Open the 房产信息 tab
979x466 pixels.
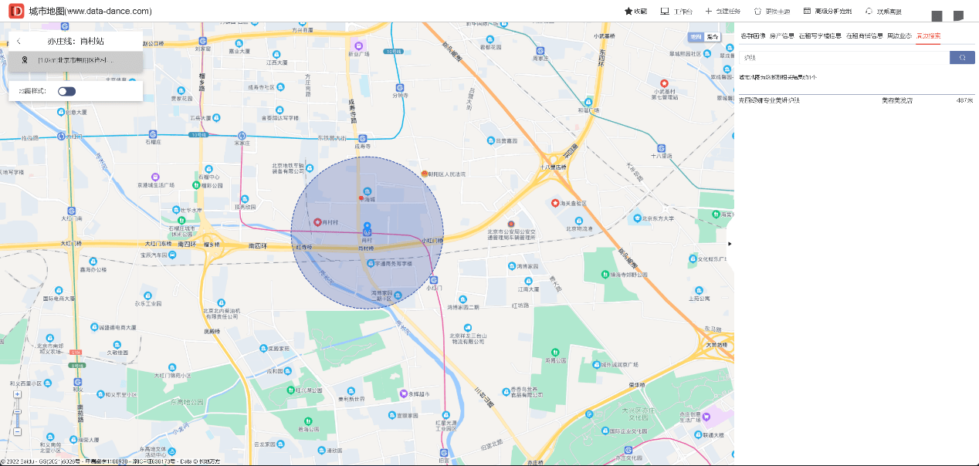click(x=781, y=36)
